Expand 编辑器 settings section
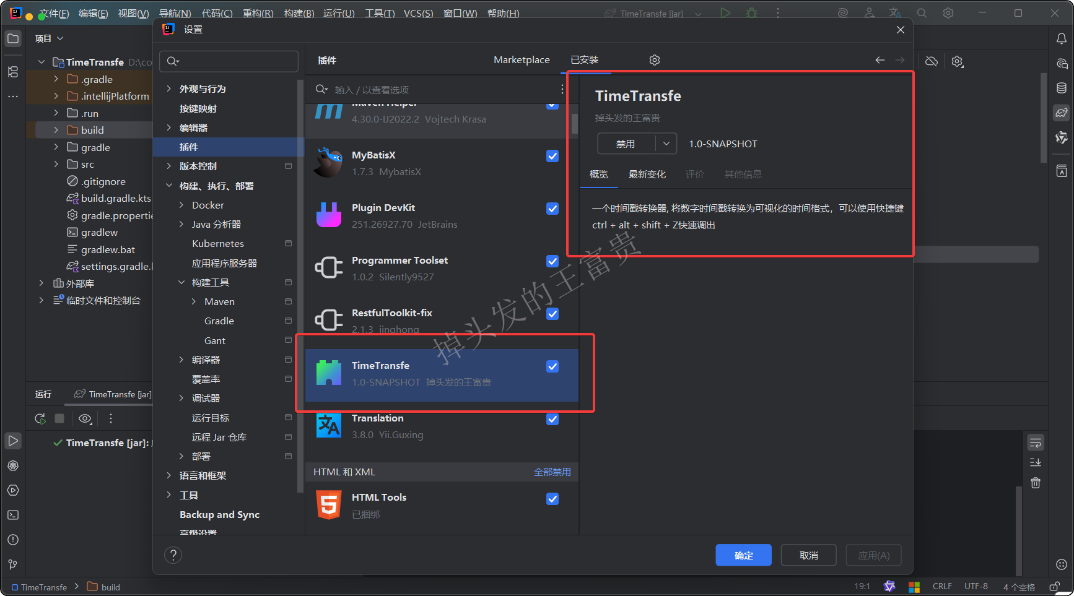 point(169,127)
